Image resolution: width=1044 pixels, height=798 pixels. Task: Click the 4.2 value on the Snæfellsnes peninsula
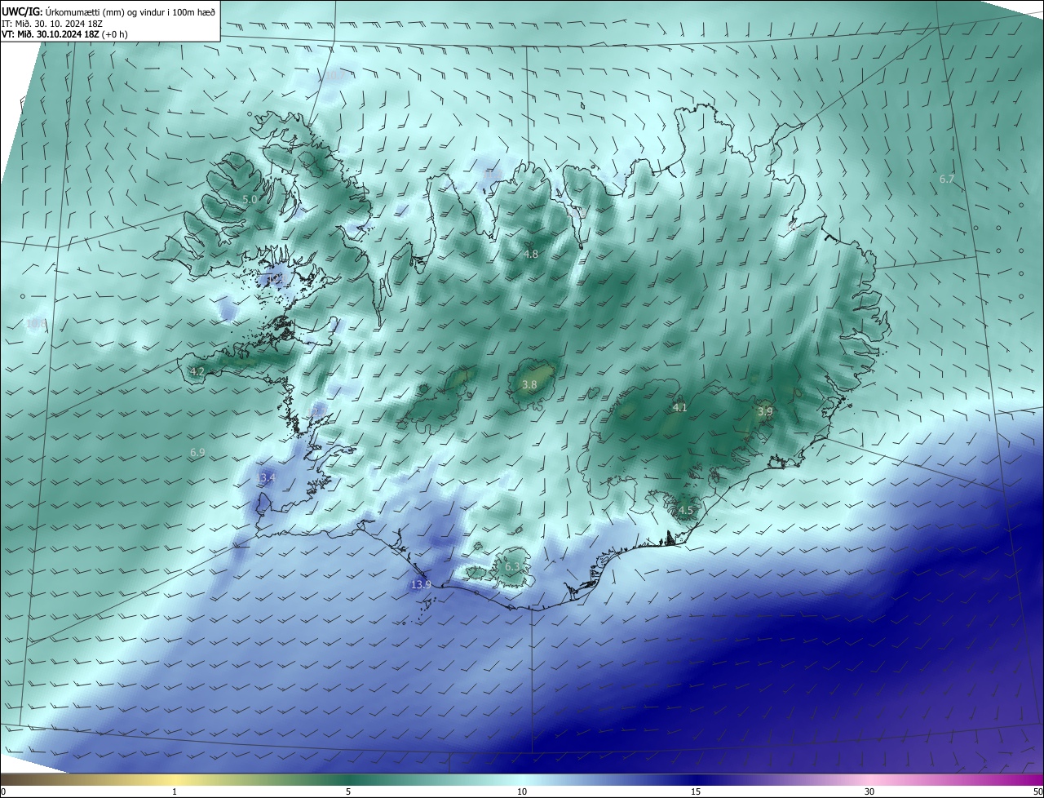click(197, 372)
